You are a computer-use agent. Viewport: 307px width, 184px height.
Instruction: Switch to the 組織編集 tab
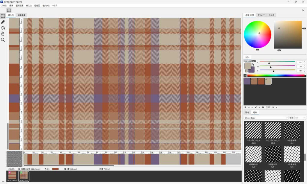pyautogui.click(x=22, y=15)
